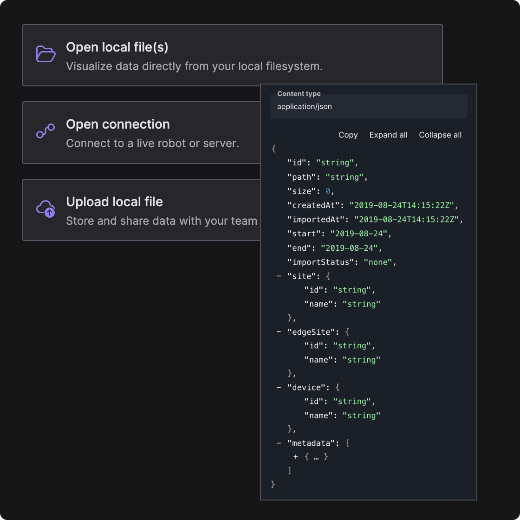Click the "size" value 0
The height and width of the screenshot is (520, 520).
(x=327, y=191)
